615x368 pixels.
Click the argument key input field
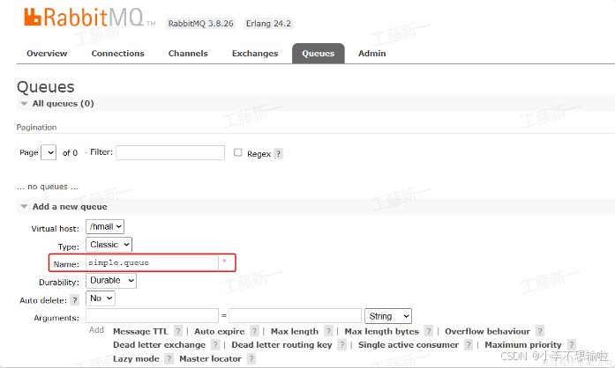click(152, 315)
